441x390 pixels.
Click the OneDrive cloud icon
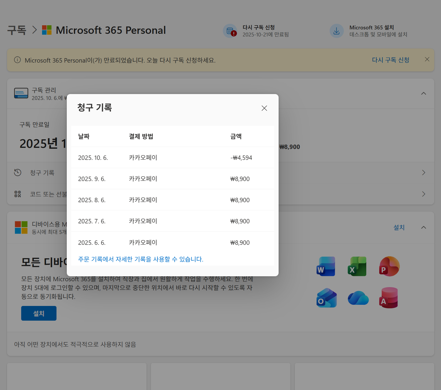click(358, 298)
